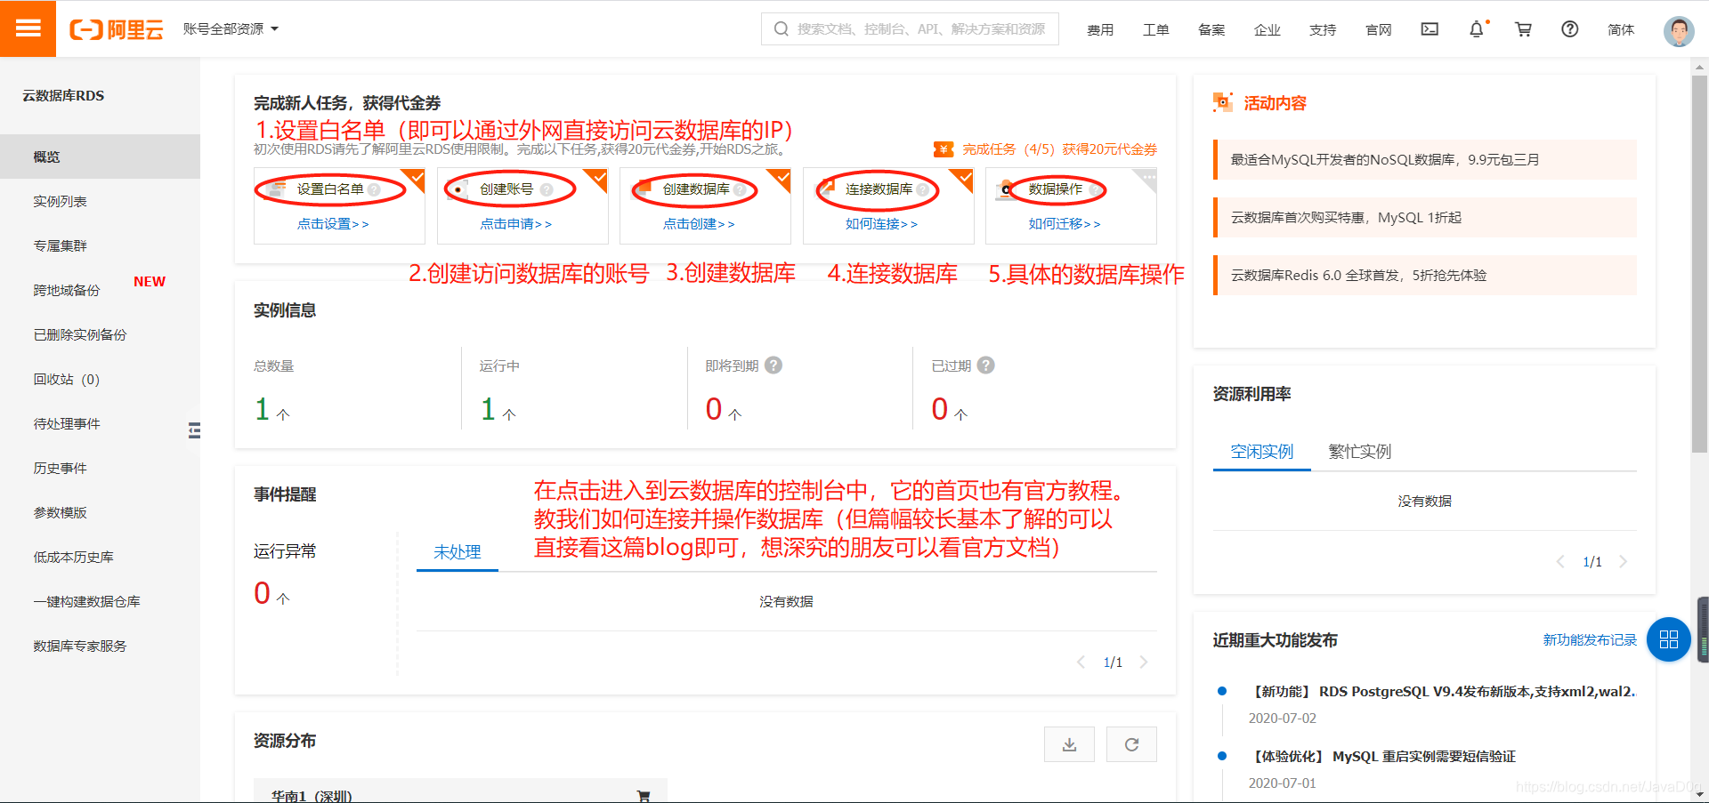The image size is (1709, 803).
Task: Open the Cloud Shell terminal icon
Action: pos(1430,29)
